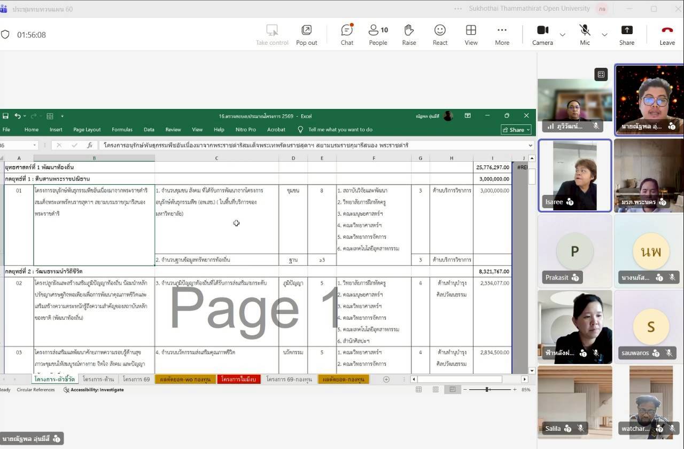684x449 pixels.
Task: Open the React emoji picker
Action: [x=440, y=35]
